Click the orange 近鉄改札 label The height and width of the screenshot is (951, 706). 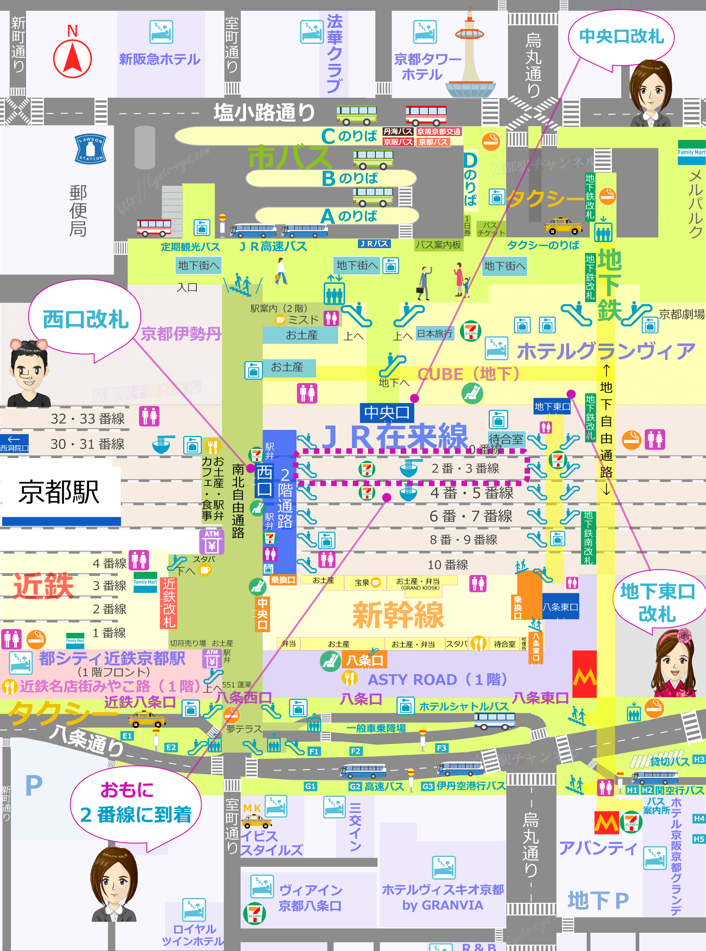tap(169, 602)
